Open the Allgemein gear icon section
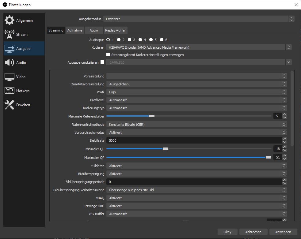The height and width of the screenshot is (239, 301). pos(10,20)
